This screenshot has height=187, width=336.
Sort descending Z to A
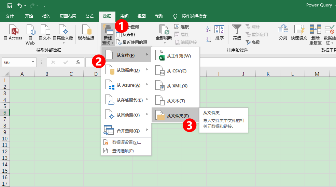209,39
